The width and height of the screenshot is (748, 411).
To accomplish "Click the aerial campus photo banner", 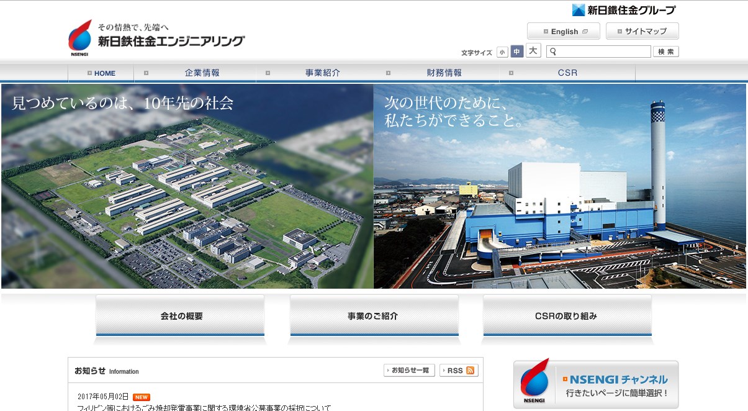I will (x=187, y=186).
